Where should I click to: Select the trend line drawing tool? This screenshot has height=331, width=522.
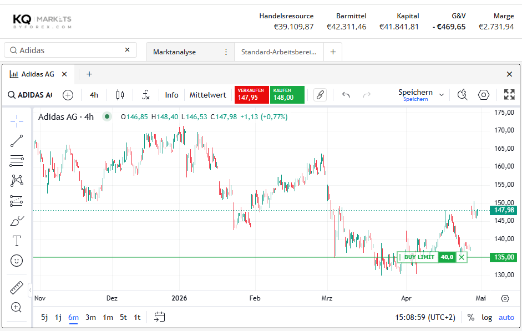[x=17, y=141]
